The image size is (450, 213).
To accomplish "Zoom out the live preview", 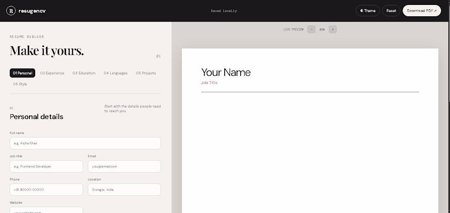I will pos(311,29).
